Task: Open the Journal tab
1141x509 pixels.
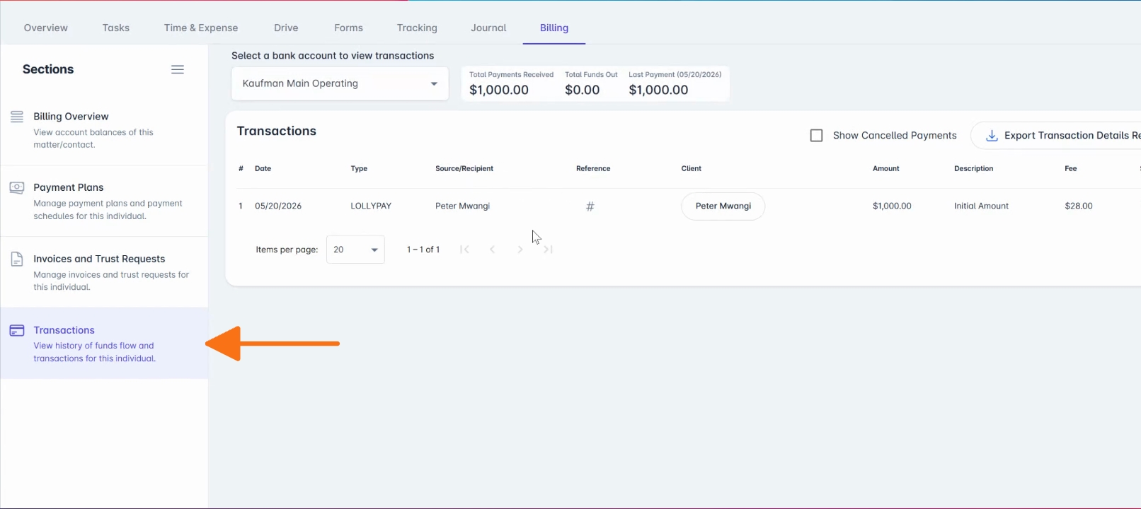Action: click(x=488, y=28)
